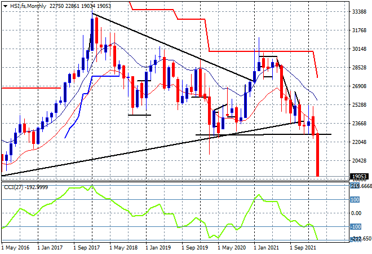This screenshot has height=254, width=372.
Task: Click the 1 Jan 2019 date label
Action: 158,248
